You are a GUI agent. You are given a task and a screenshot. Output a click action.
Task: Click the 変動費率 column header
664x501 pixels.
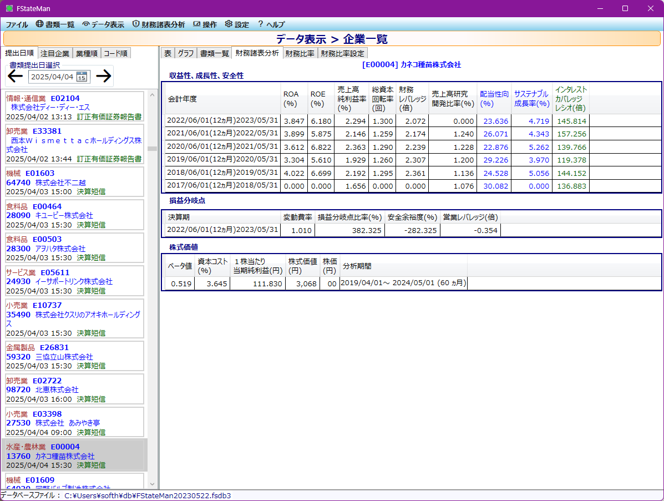point(298,217)
